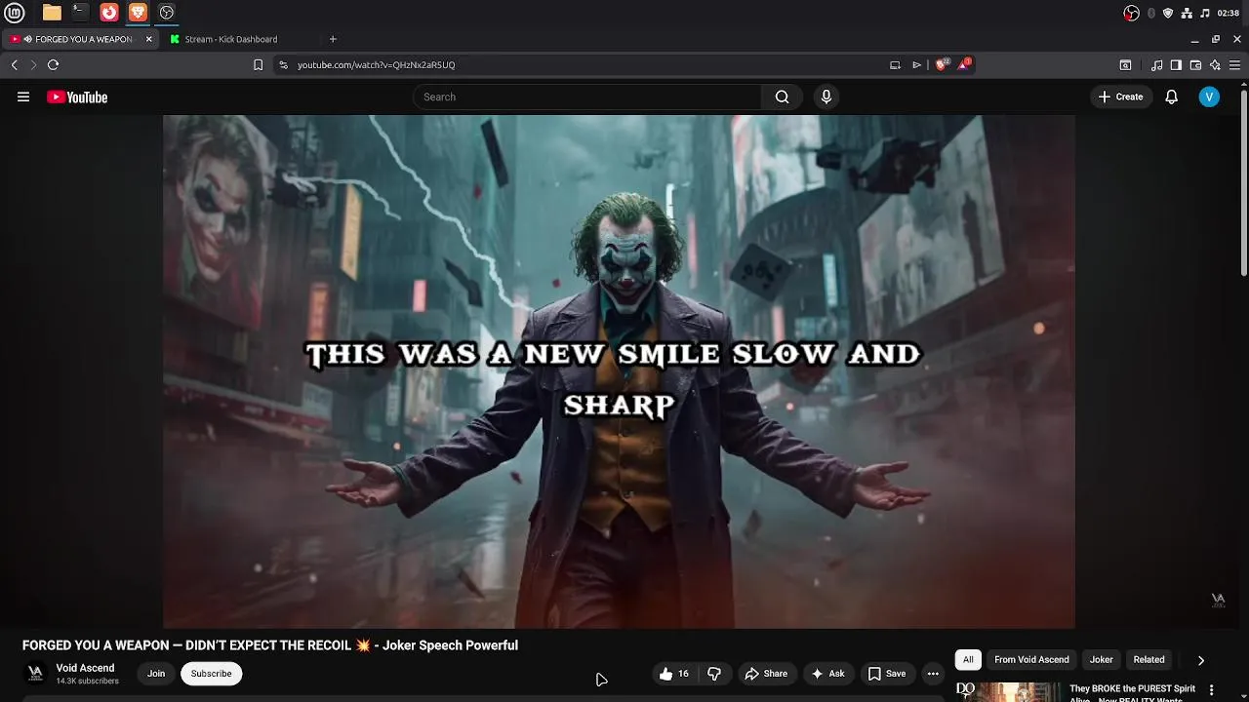Open the Brave playlist music icon
The height and width of the screenshot is (702, 1249).
pyautogui.click(x=1156, y=65)
